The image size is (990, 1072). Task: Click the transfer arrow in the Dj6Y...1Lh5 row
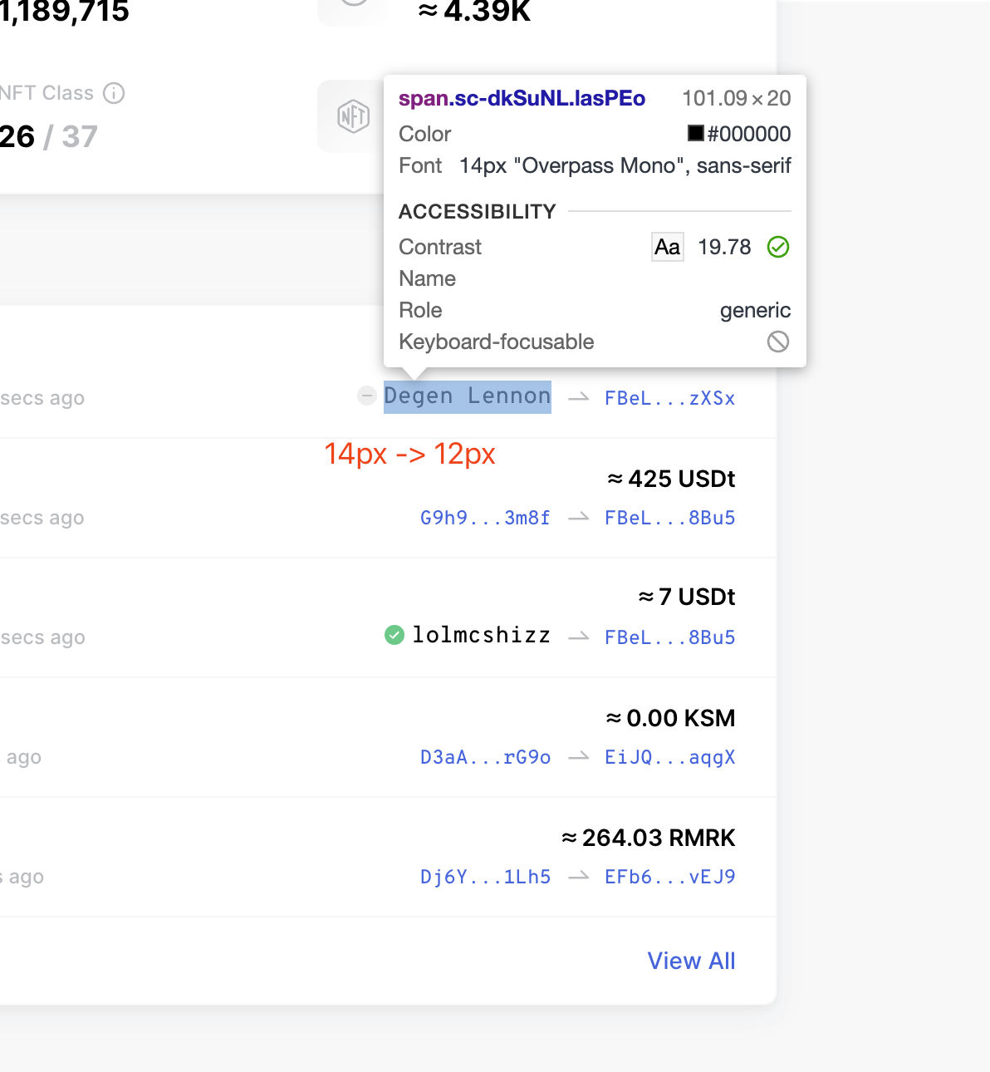pos(579,877)
